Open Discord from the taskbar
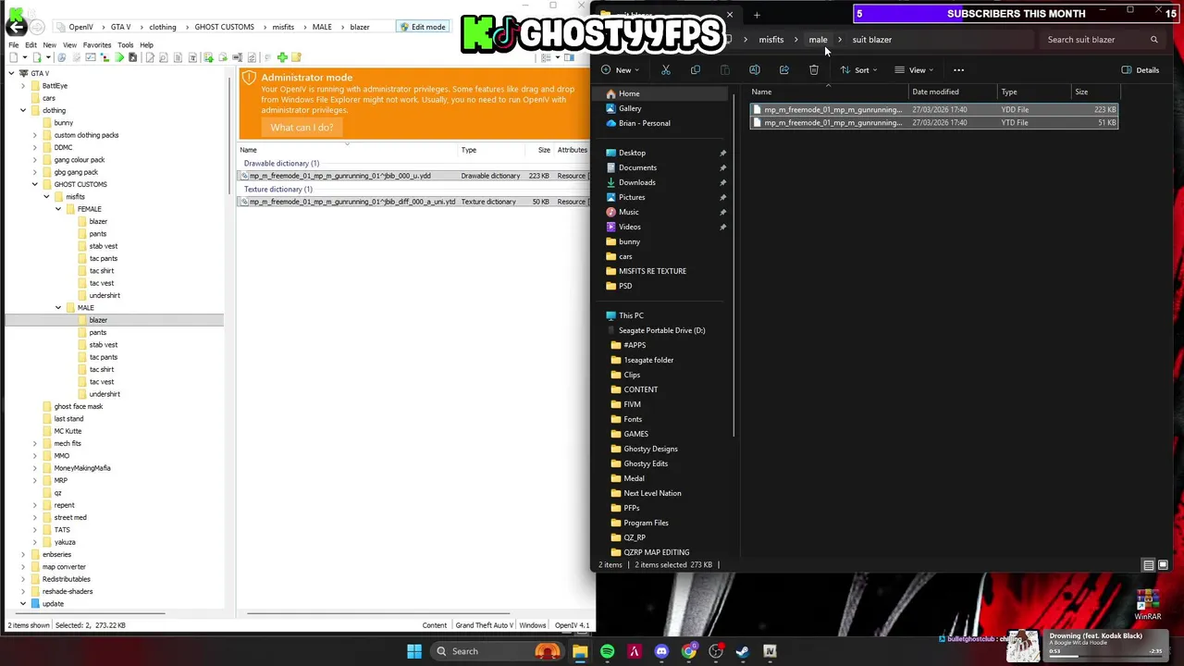Image resolution: width=1184 pixels, height=666 pixels. click(661, 651)
